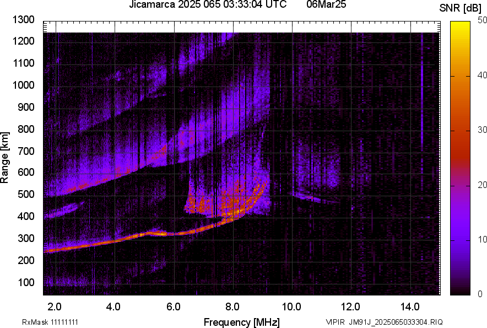This screenshot has width=487, height=328.
Task: Click the 500 range tick label
Action: pyautogui.click(x=25, y=195)
